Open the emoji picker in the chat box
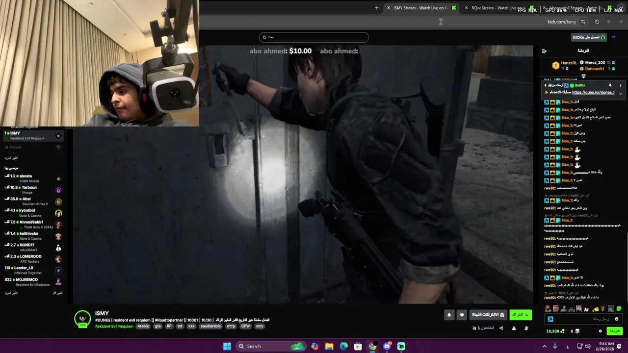This screenshot has width=628, height=353. pos(617,319)
